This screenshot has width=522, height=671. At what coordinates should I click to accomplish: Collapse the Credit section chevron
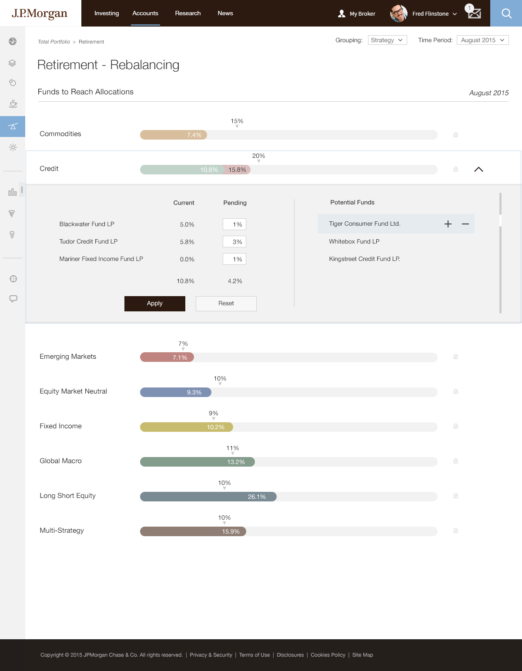click(x=478, y=169)
